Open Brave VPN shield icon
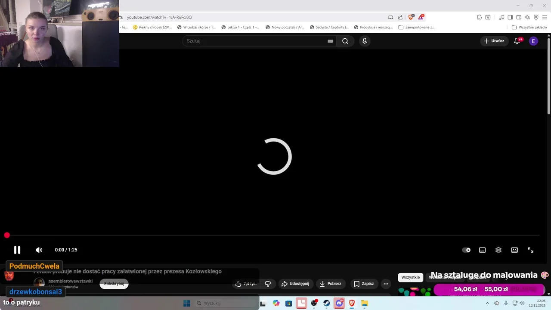The height and width of the screenshot is (310, 551). [x=536, y=17]
